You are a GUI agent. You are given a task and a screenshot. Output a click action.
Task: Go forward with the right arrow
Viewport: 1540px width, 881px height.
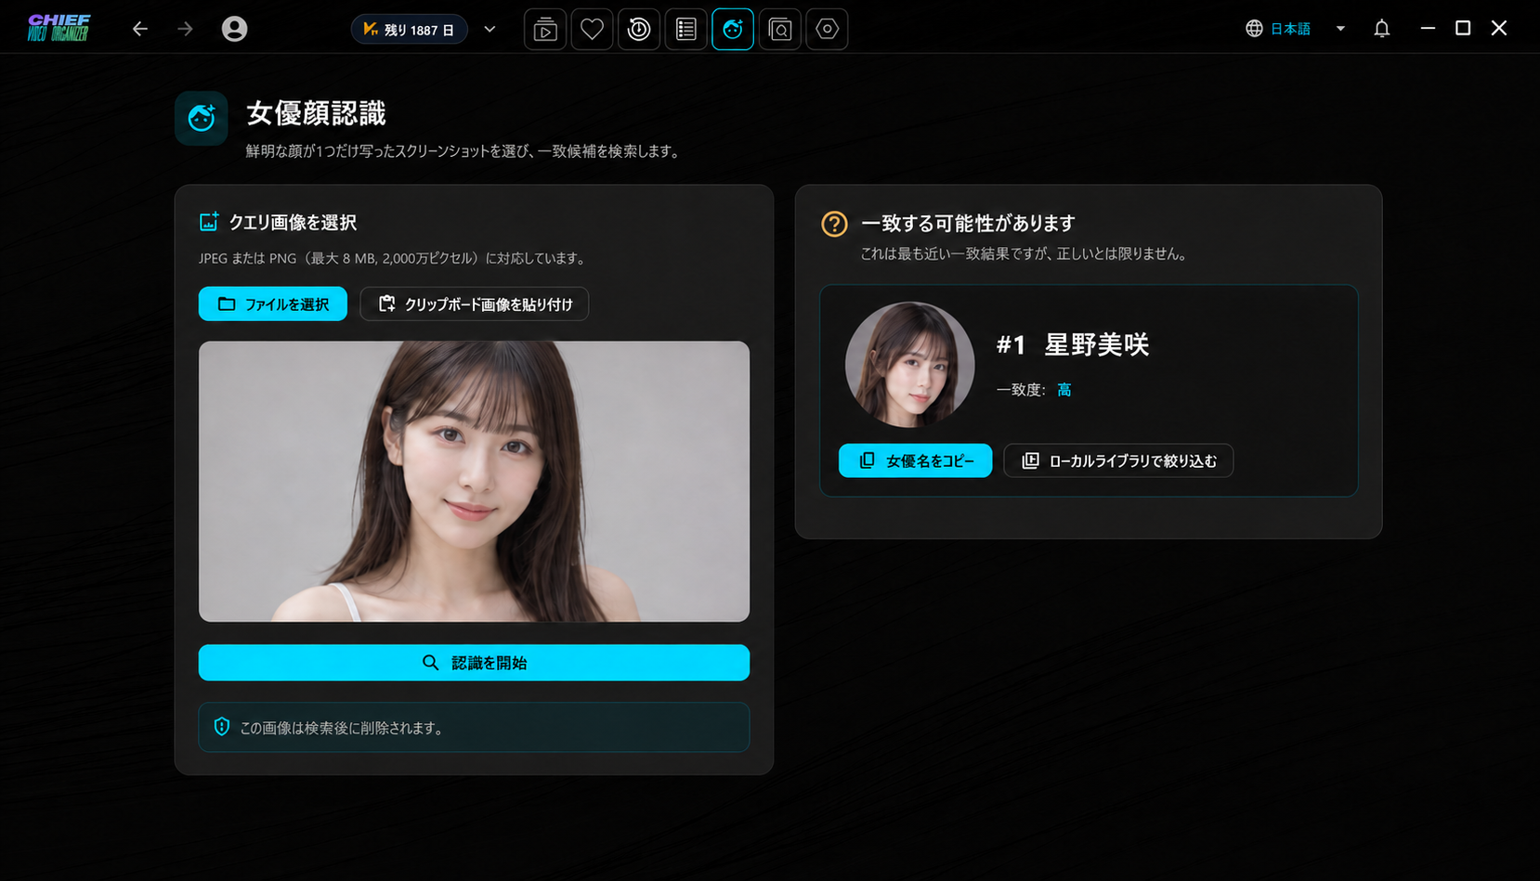click(x=186, y=29)
